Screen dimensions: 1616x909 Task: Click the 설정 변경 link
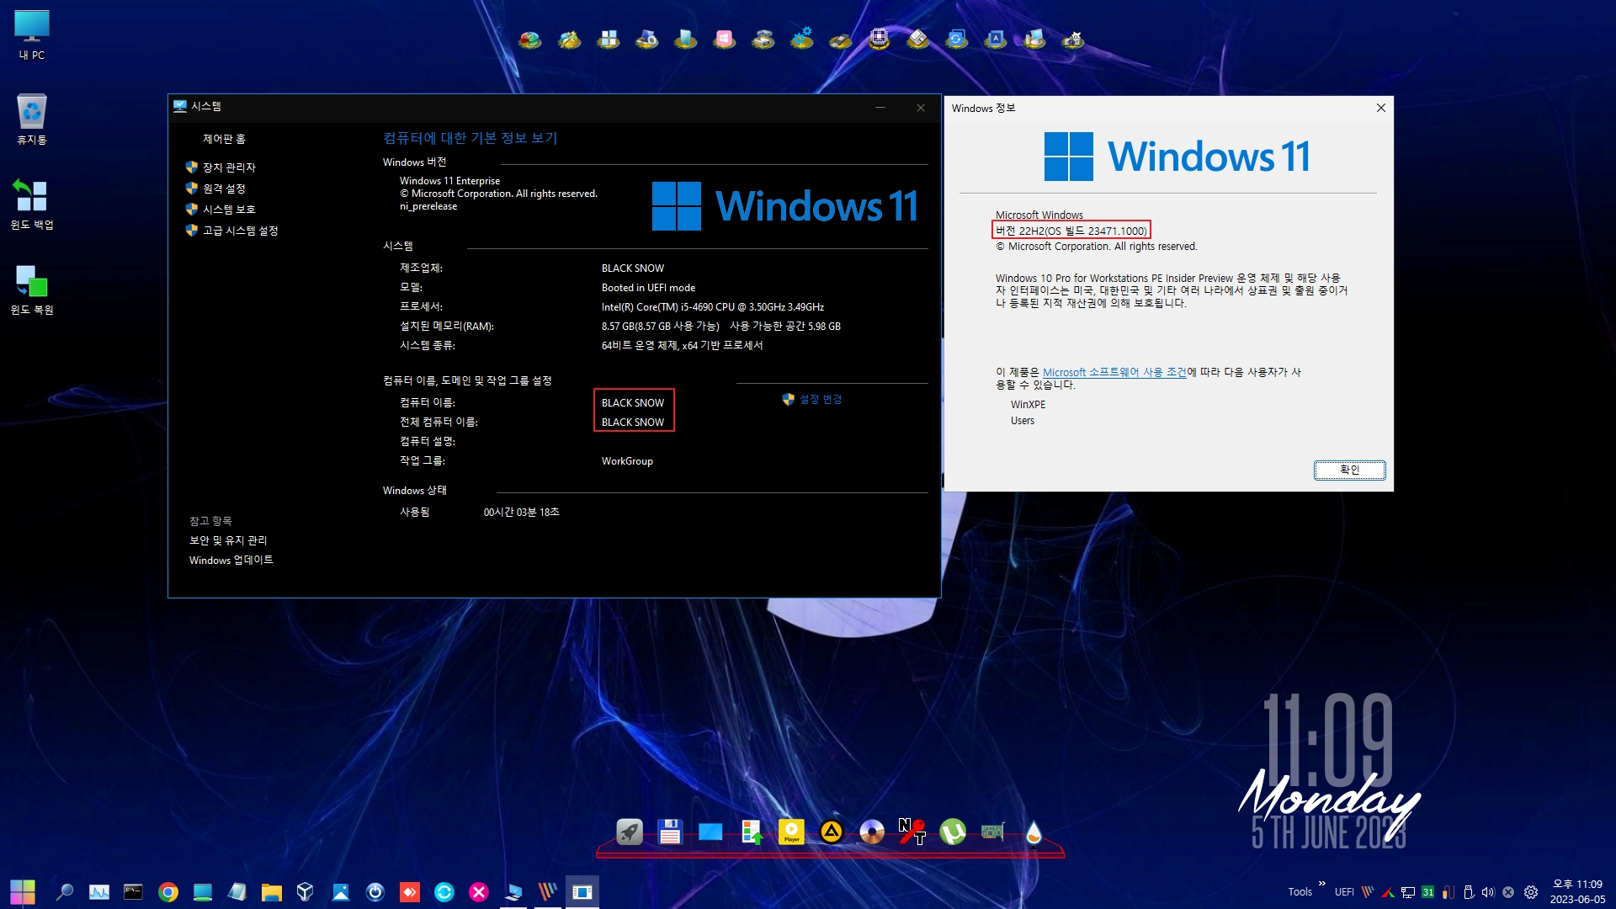tap(821, 399)
